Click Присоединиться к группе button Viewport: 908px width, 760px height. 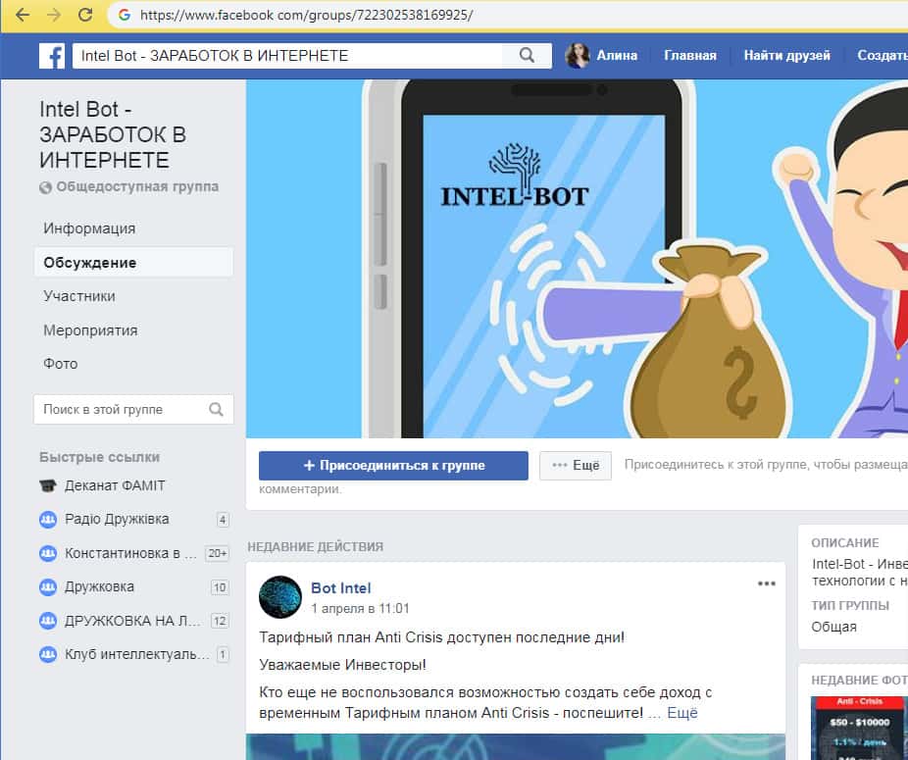(393, 465)
